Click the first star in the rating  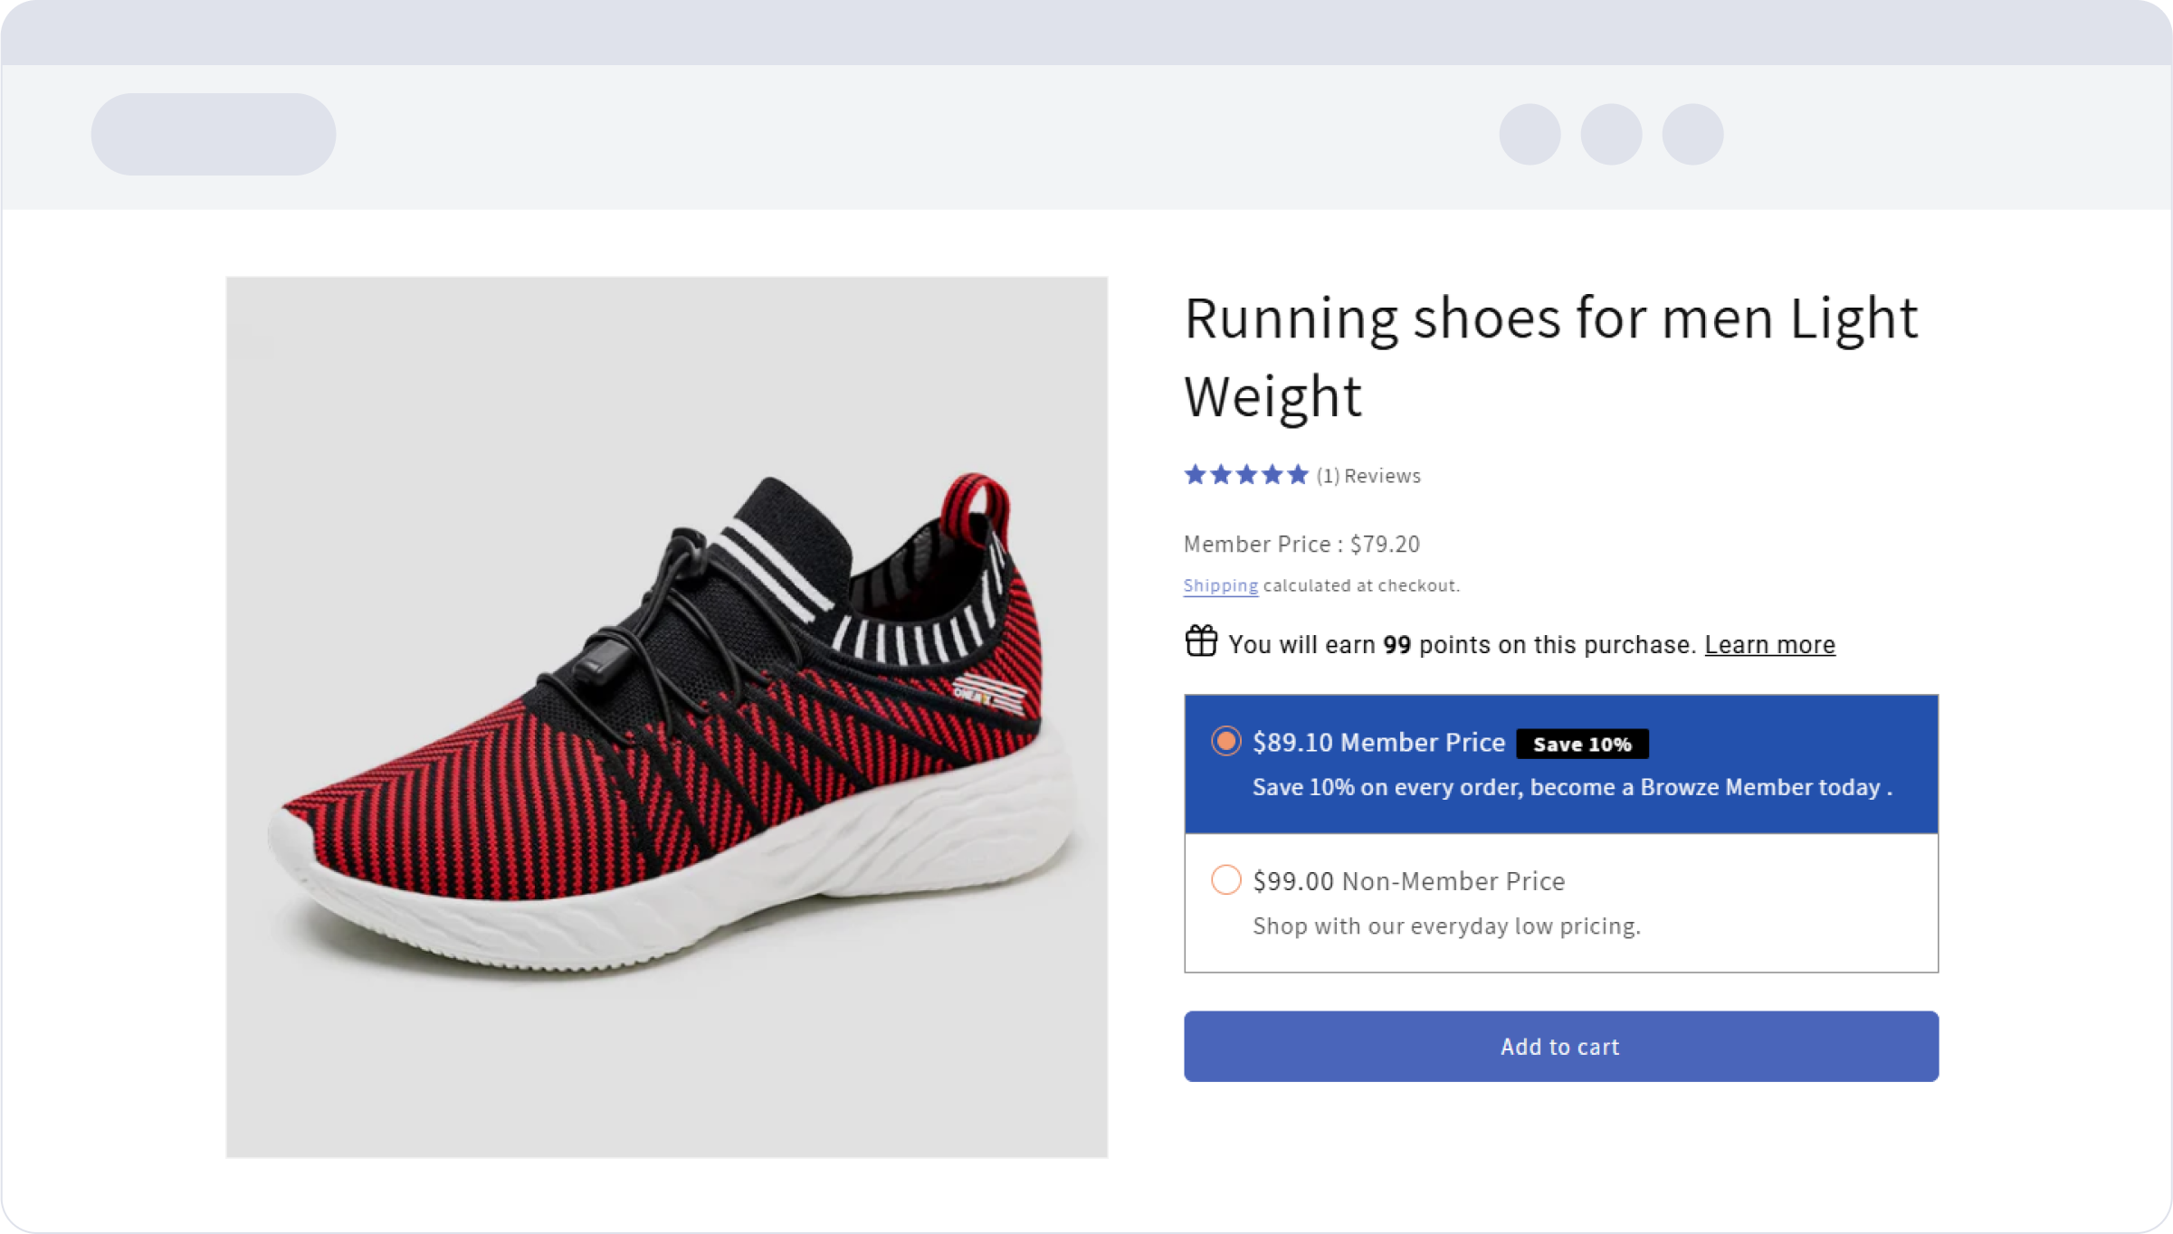pos(1195,475)
